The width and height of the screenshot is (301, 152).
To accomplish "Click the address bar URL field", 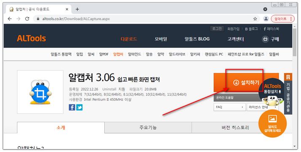I will [x=146, y=19].
